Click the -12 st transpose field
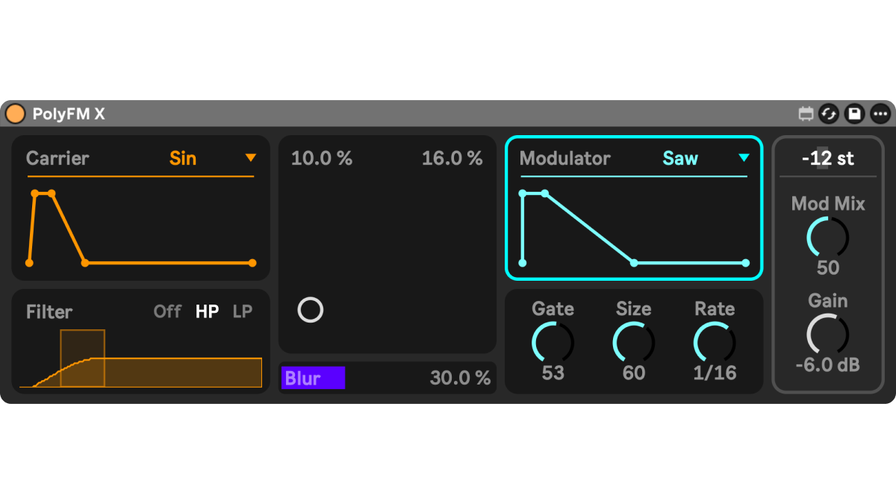 (x=827, y=158)
